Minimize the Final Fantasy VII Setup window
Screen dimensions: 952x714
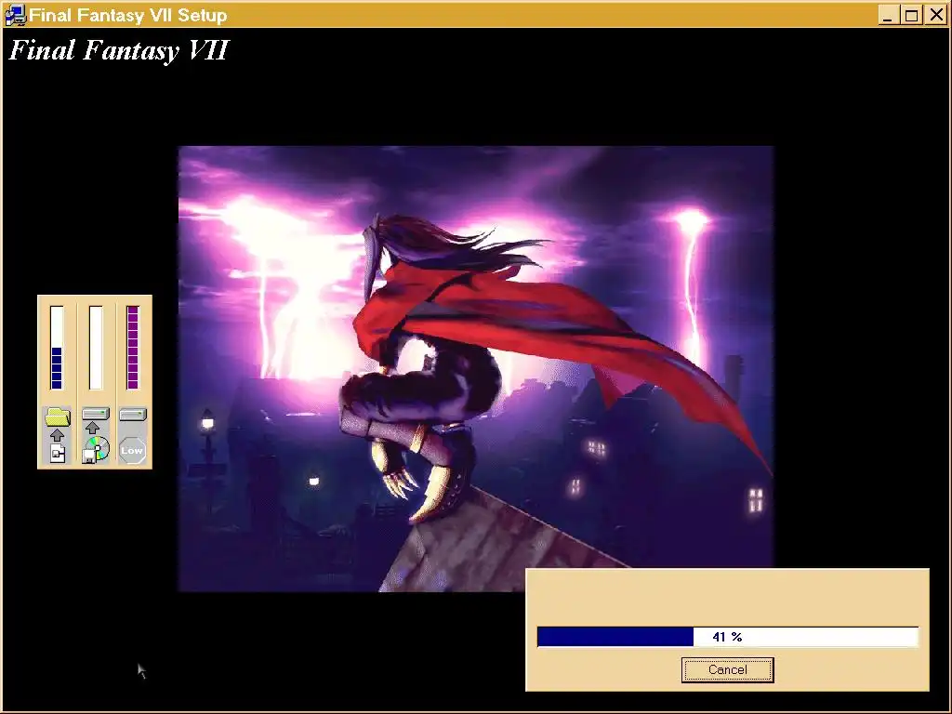888,15
